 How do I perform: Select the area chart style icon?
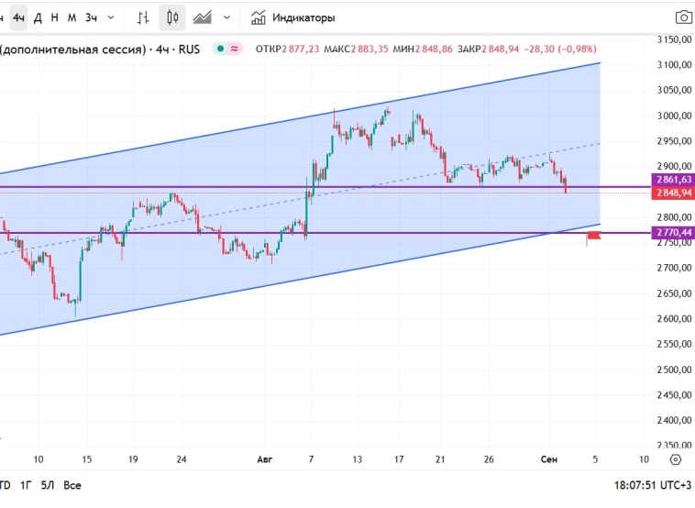click(202, 17)
